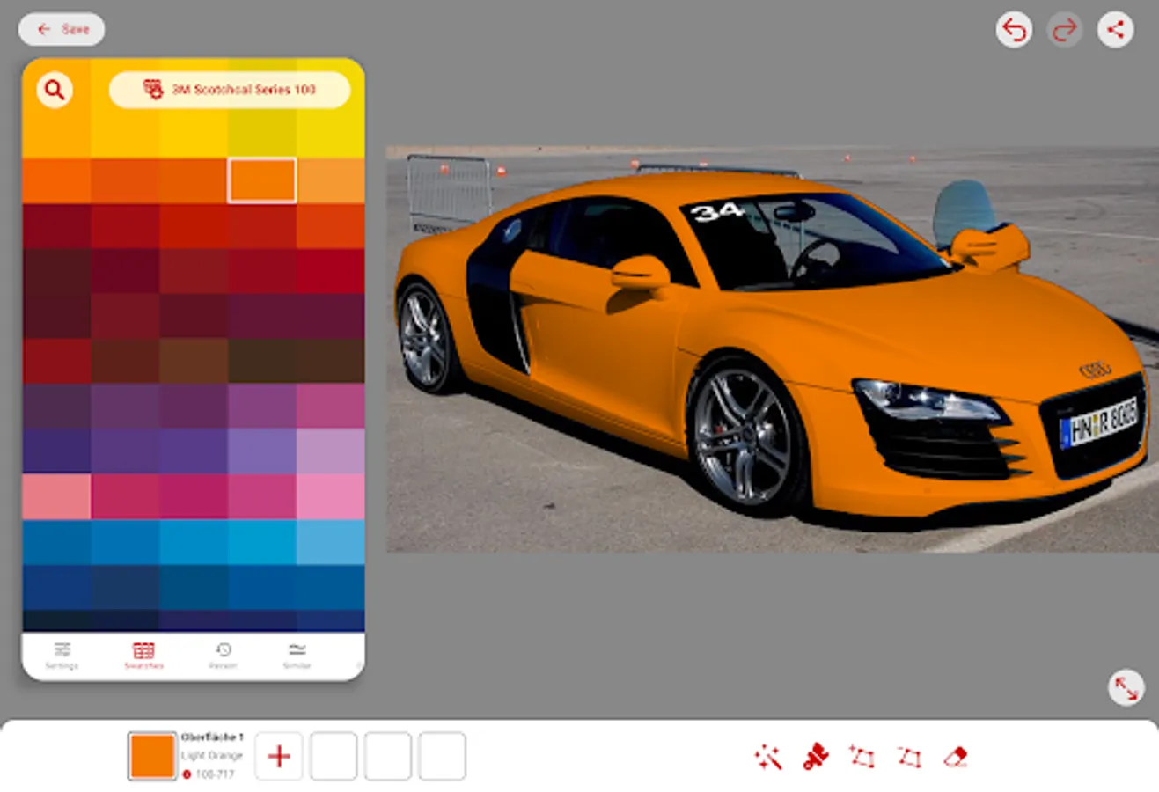Expand the Swatches panel
This screenshot has height=792, width=1159.
pyautogui.click(x=143, y=655)
